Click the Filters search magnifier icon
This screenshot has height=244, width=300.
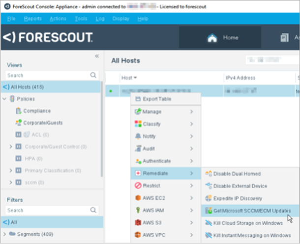(x=93, y=210)
